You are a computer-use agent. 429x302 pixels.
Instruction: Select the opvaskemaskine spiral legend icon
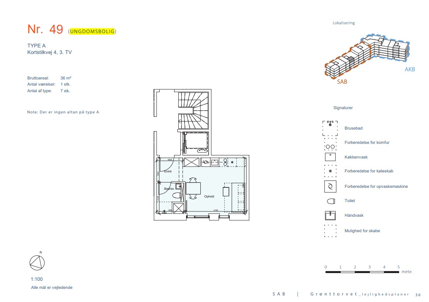330,186
